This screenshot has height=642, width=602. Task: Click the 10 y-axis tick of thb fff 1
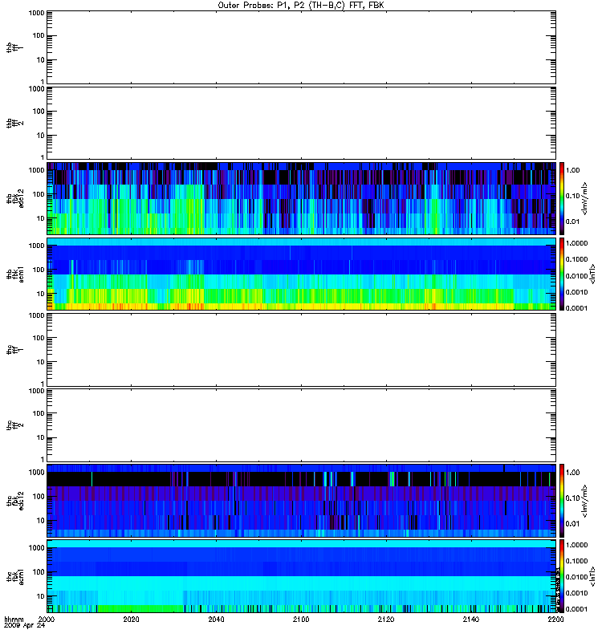pos(40,59)
